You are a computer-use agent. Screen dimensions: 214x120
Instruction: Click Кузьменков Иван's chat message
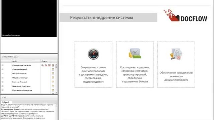click(x=27, y=111)
